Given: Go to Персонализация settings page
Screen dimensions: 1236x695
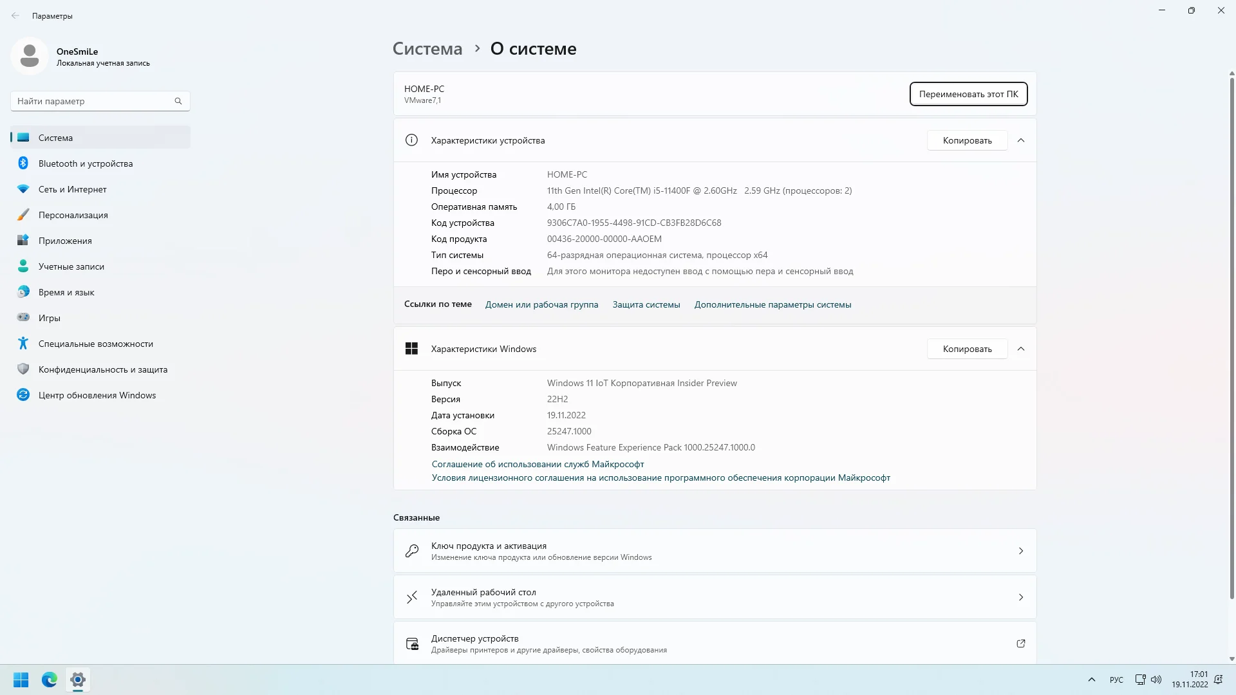Looking at the screenshot, I should click(73, 215).
